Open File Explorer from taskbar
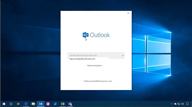Image resolution: width=192 pixels, height=107 pixels. tap(33, 104)
